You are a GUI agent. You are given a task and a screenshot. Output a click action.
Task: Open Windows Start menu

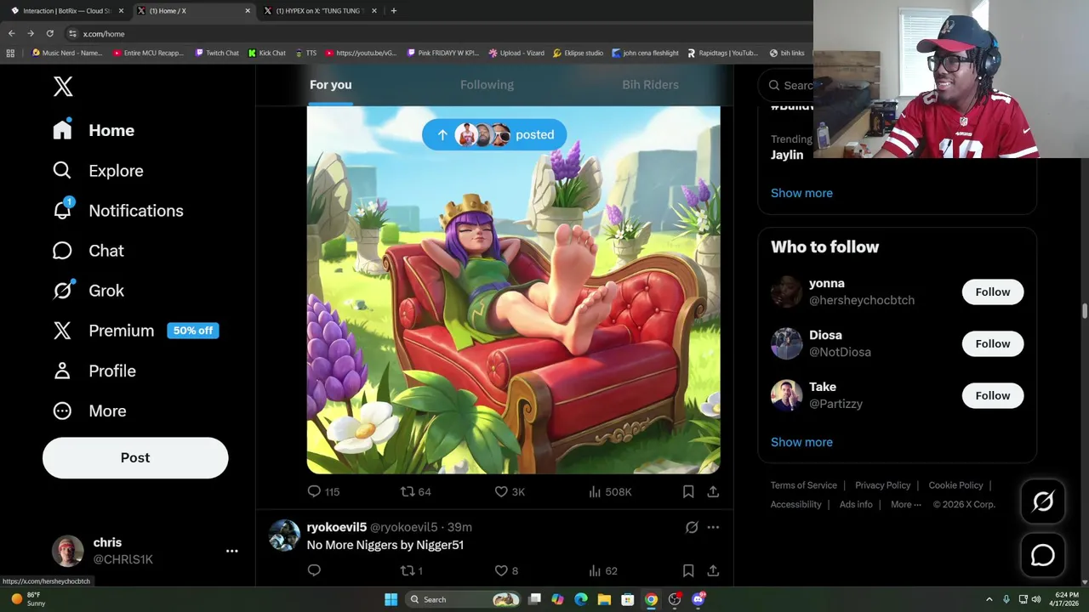click(391, 599)
